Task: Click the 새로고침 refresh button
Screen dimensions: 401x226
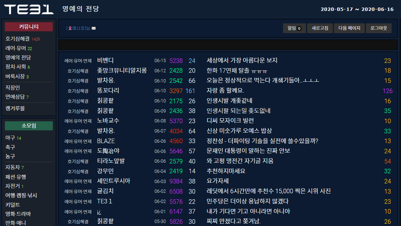Action: pyautogui.click(x=320, y=28)
